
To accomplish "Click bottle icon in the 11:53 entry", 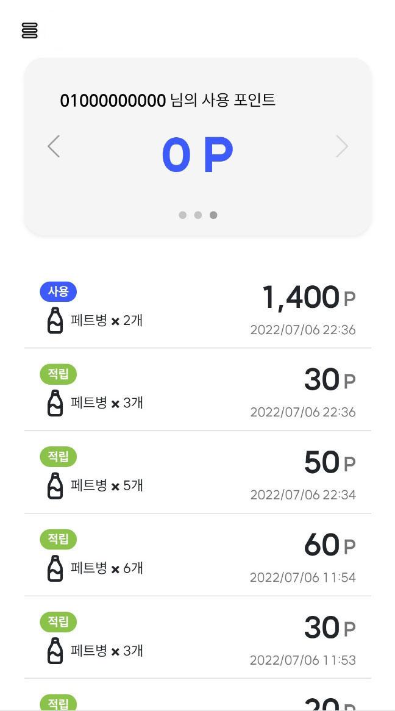I will (x=55, y=651).
